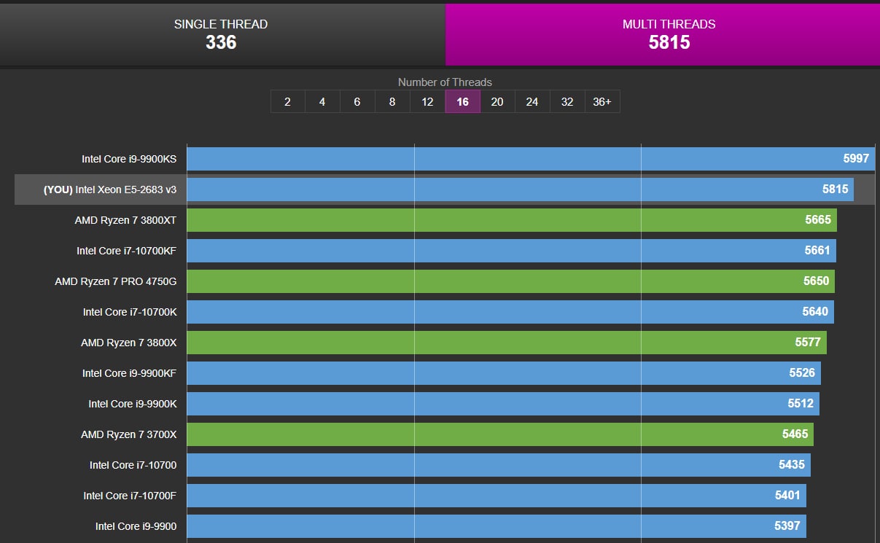Click the 5512 score value
Image resolution: width=880 pixels, height=543 pixels.
pyautogui.click(x=801, y=403)
